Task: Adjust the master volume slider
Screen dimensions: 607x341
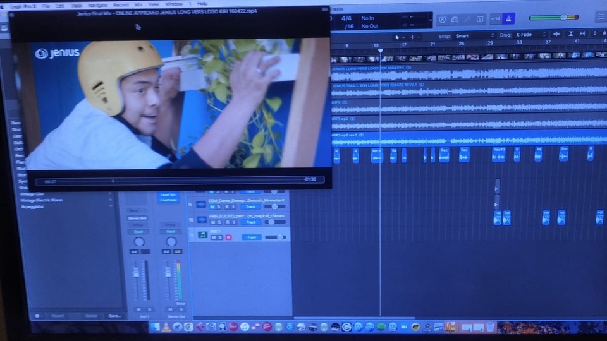Action: click(x=554, y=18)
